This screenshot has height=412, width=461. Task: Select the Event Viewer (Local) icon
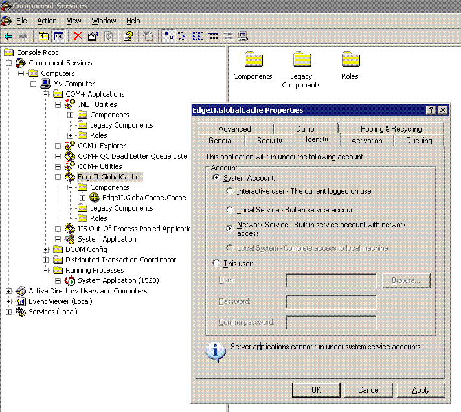tap(21, 301)
